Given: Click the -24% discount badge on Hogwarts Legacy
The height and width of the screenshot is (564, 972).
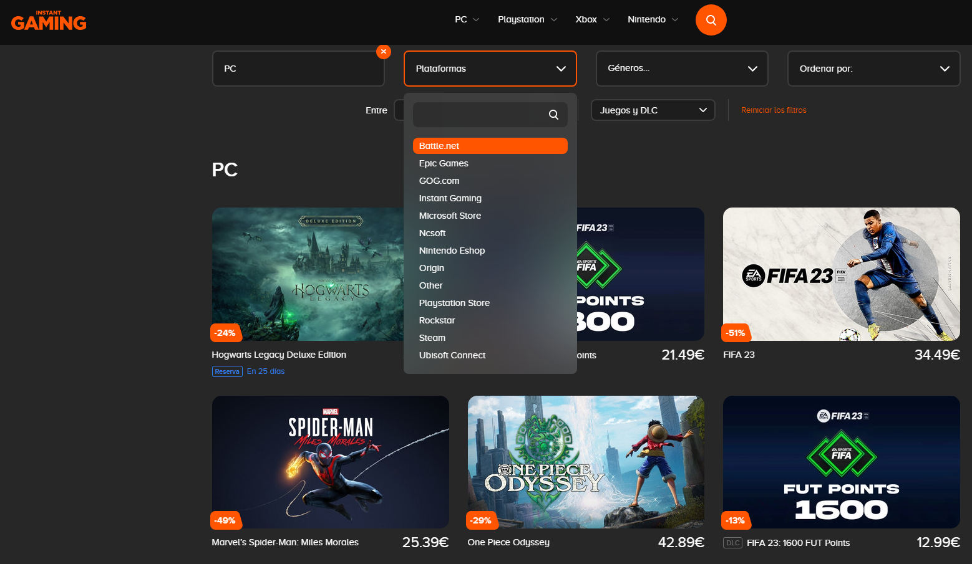Looking at the screenshot, I should tap(226, 333).
